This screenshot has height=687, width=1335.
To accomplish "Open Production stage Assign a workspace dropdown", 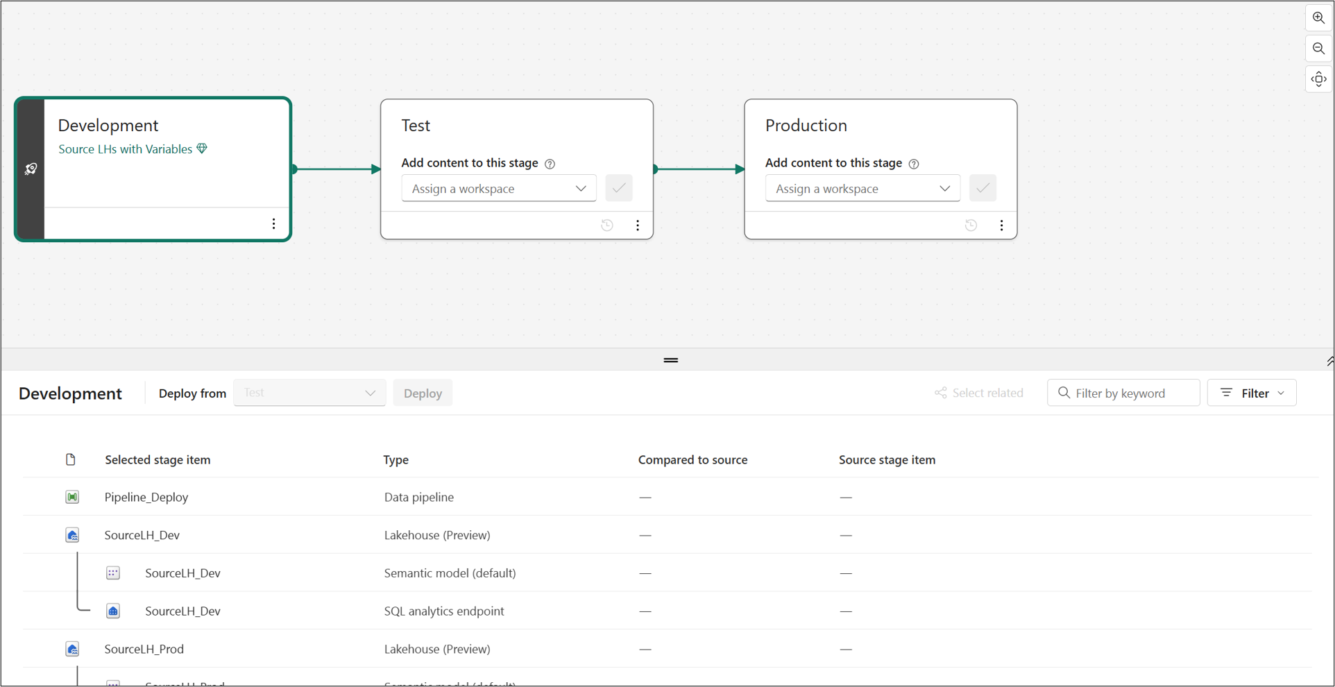I will tap(862, 189).
